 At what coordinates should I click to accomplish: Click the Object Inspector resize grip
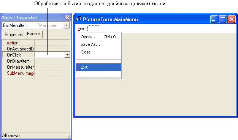point(68,136)
